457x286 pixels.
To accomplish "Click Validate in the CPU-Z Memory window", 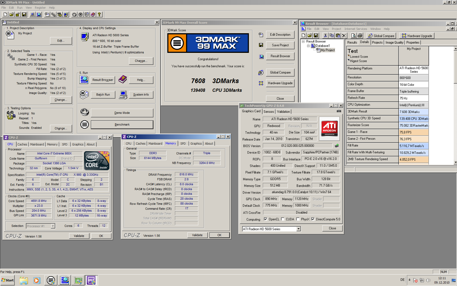I will (x=197, y=235).
